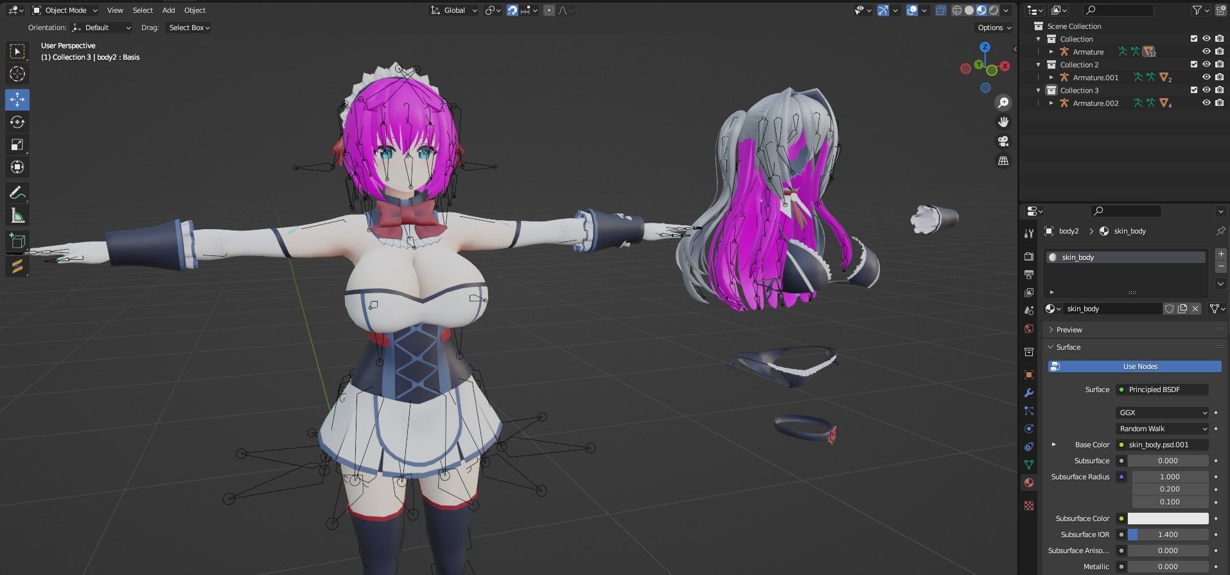Adjust the Subsurface IOR 1.400 slider
Image resolution: width=1230 pixels, height=575 pixels.
1168,535
